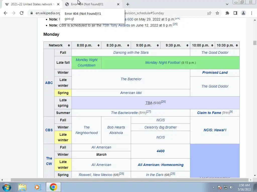Open The Bachelor link
This screenshot has height=192, width=257.
131,79
